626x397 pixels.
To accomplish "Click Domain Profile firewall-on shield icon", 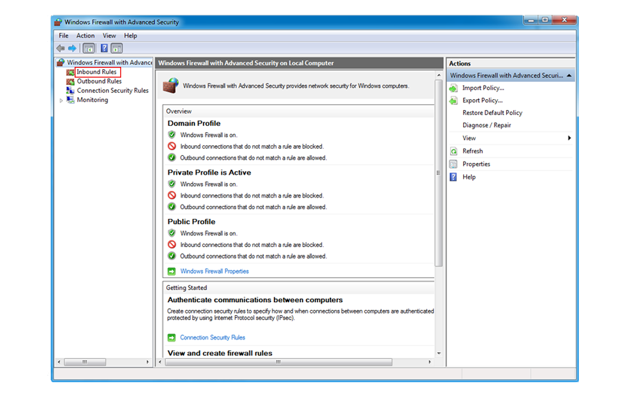I will click(172, 134).
